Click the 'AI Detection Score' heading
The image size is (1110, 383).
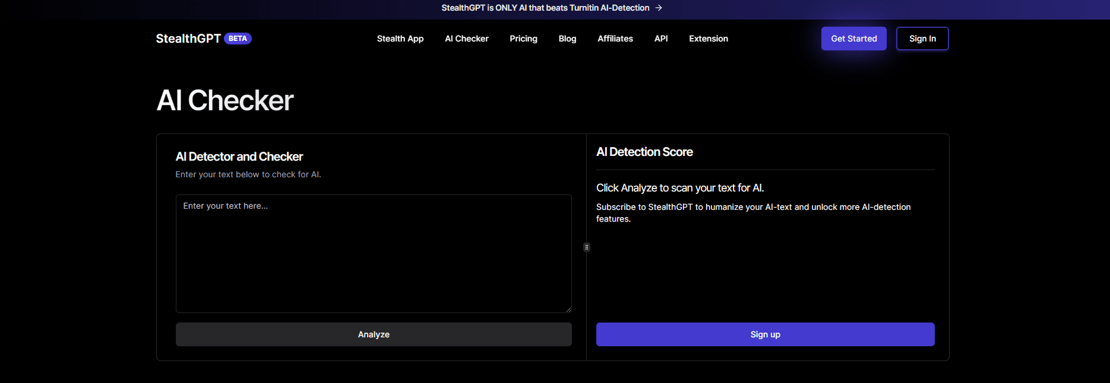pos(644,152)
